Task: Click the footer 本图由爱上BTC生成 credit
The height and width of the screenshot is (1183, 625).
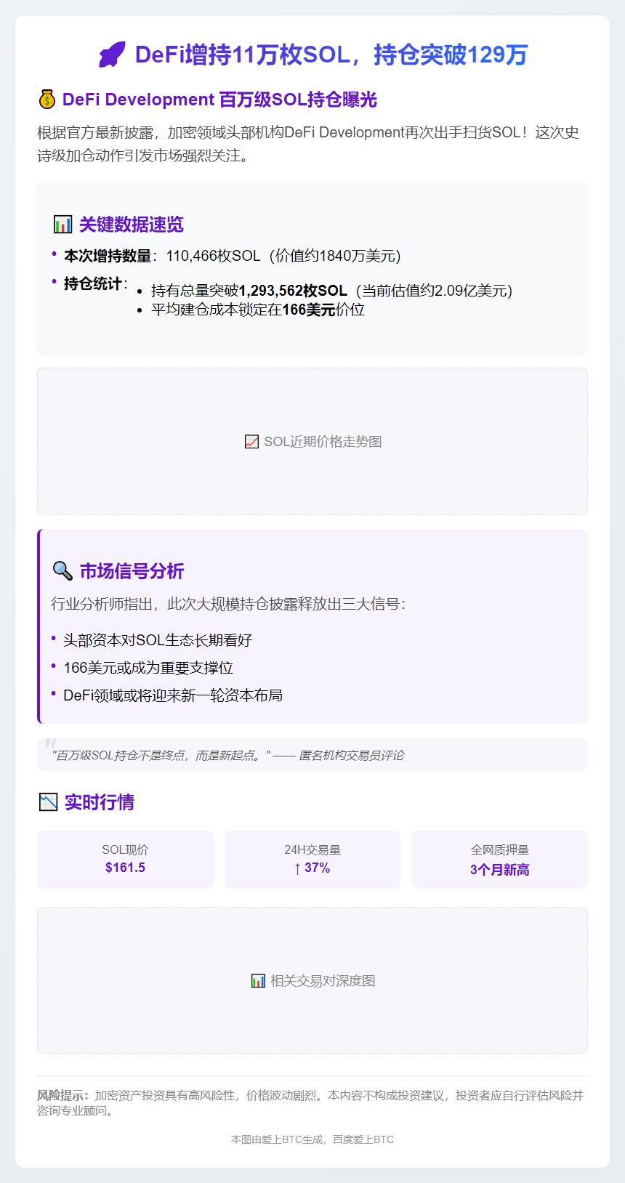Action: (x=312, y=1139)
